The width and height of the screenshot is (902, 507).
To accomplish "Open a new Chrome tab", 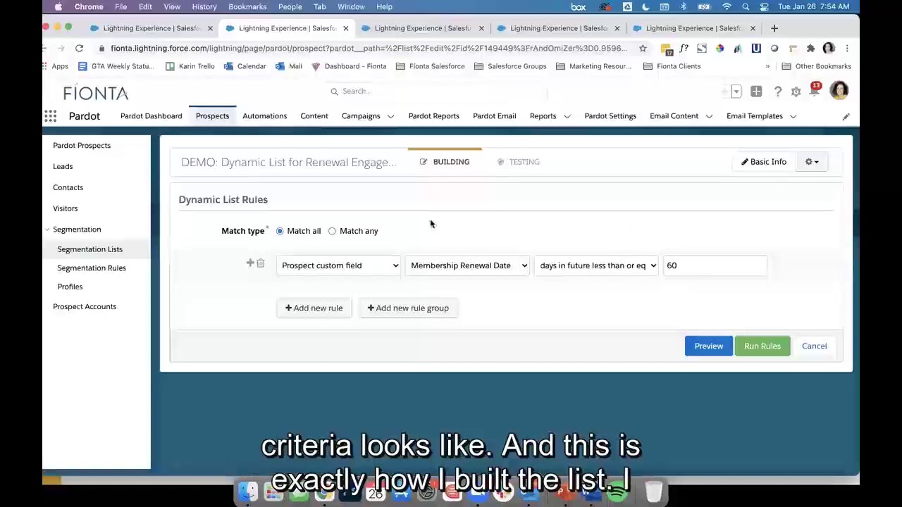I will (774, 28).
